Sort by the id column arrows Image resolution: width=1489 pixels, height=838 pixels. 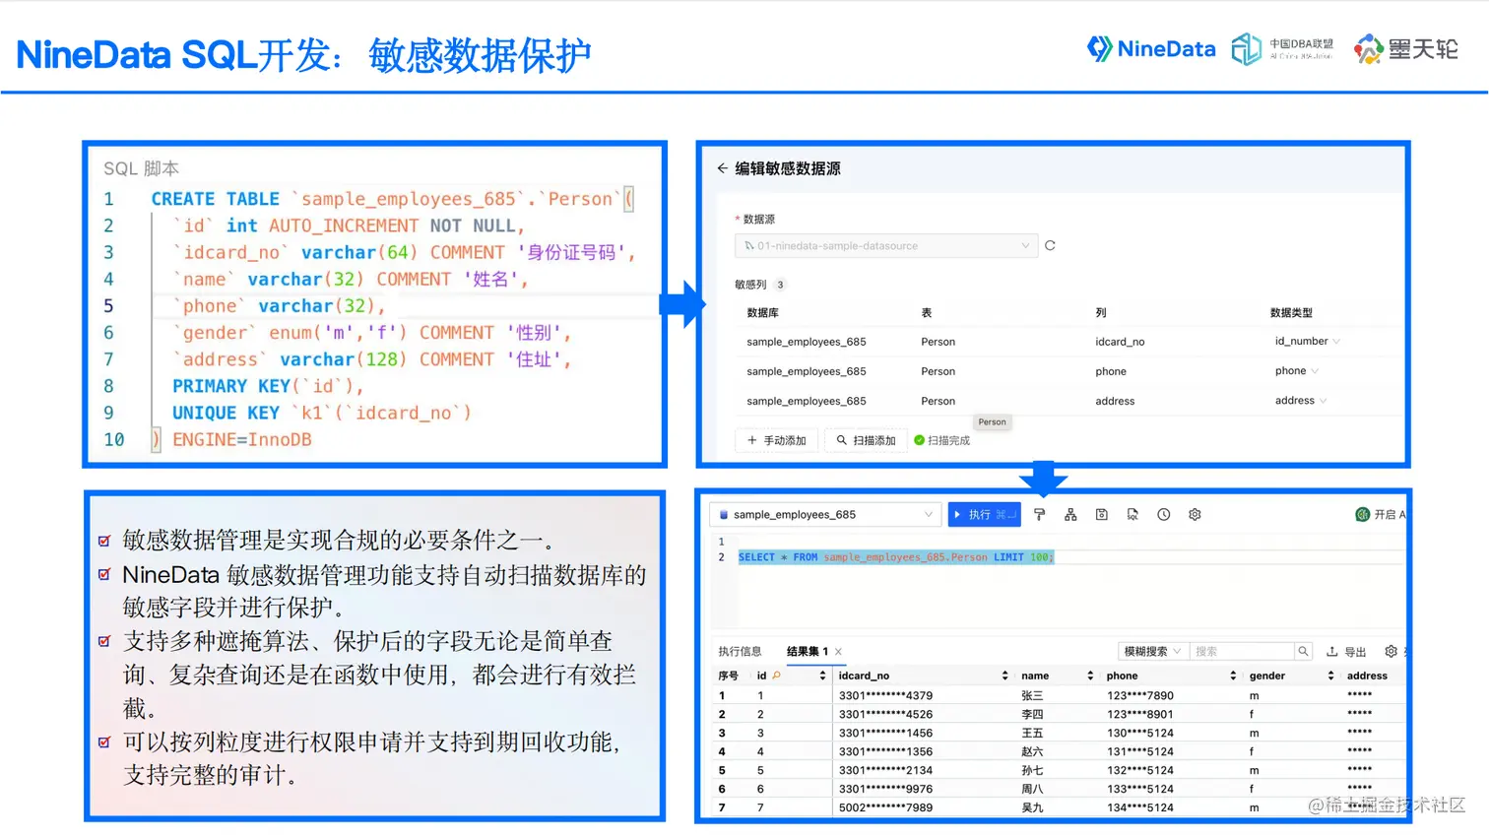click(x=822, y=676)
